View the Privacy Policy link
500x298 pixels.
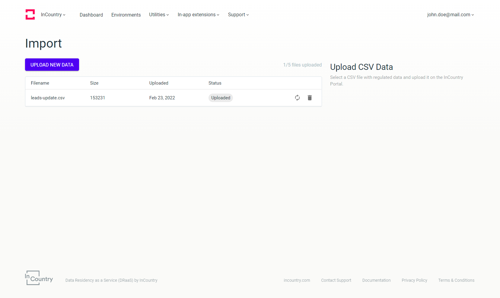pyautogui.click(x=414, y=280)
